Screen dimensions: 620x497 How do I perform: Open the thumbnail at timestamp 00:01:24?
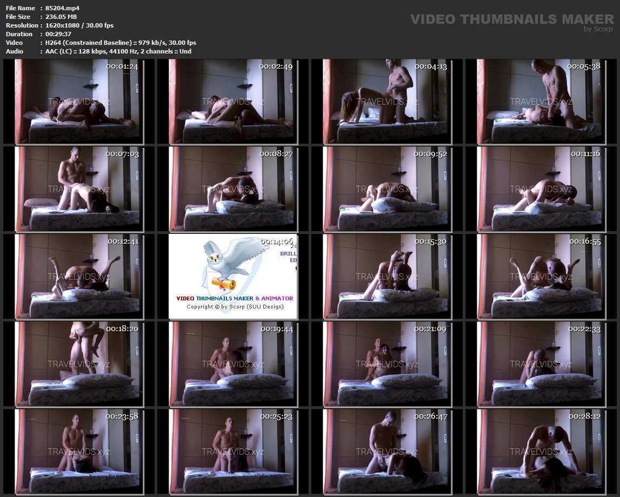(x=79, y=102)
